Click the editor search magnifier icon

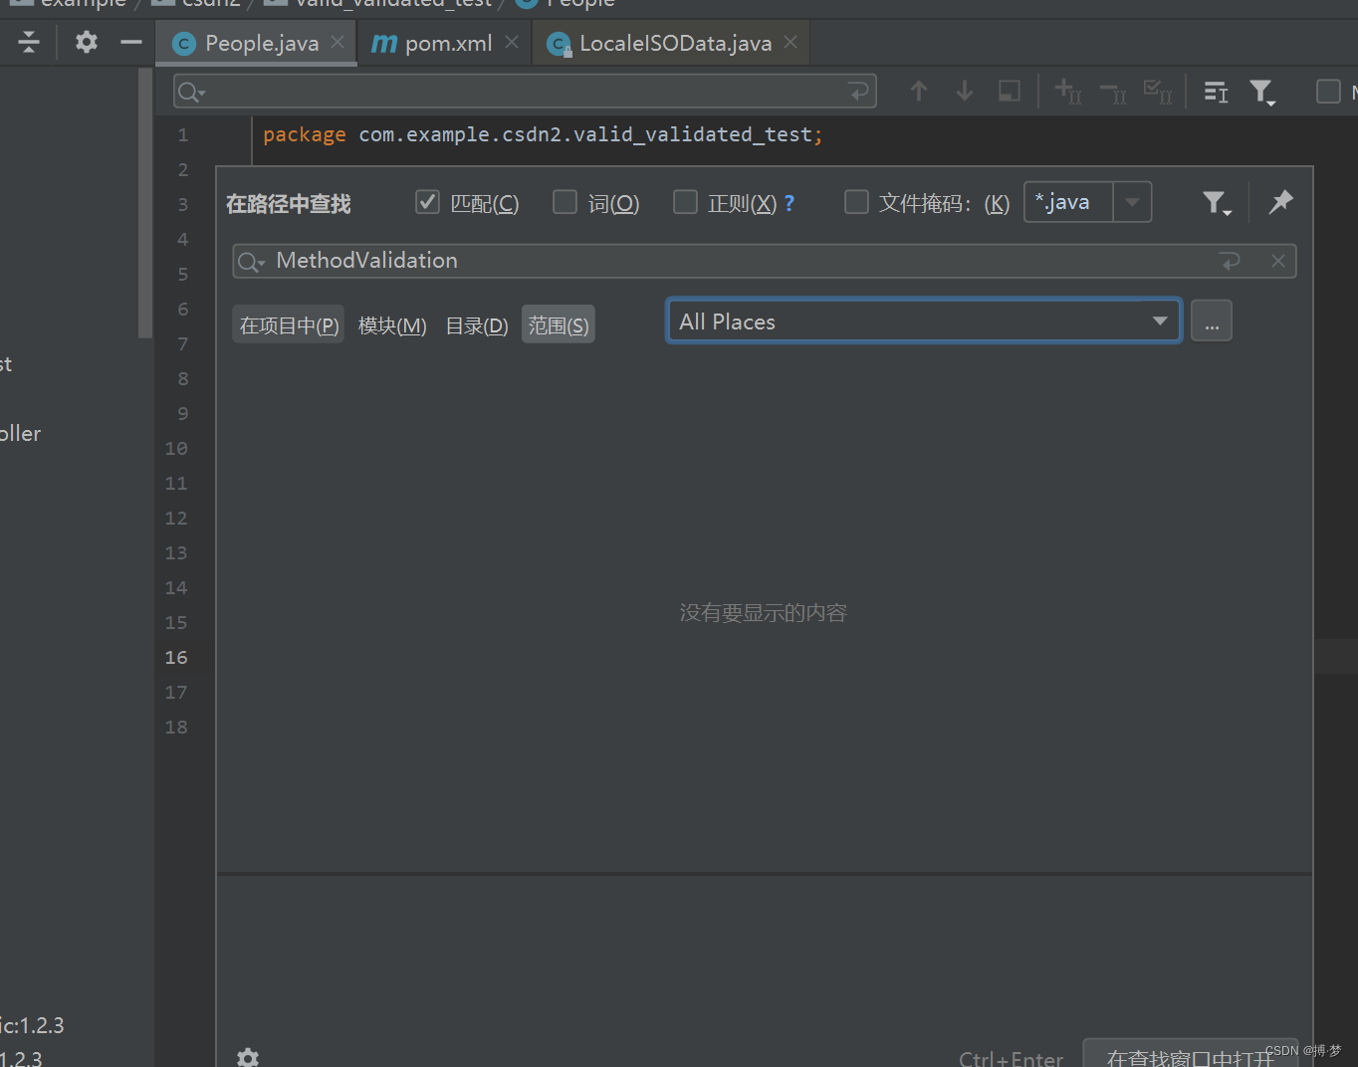click(x=189, y=93)
